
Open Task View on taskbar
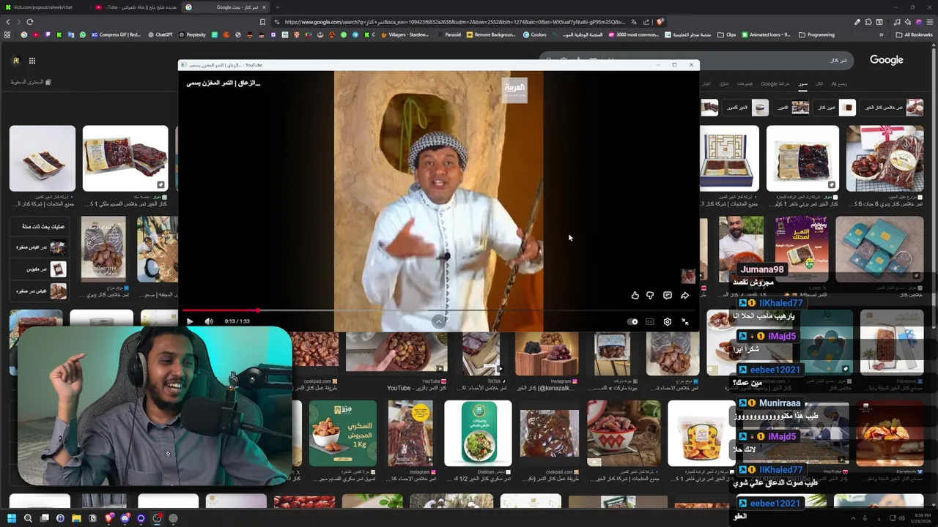(44, 518)
